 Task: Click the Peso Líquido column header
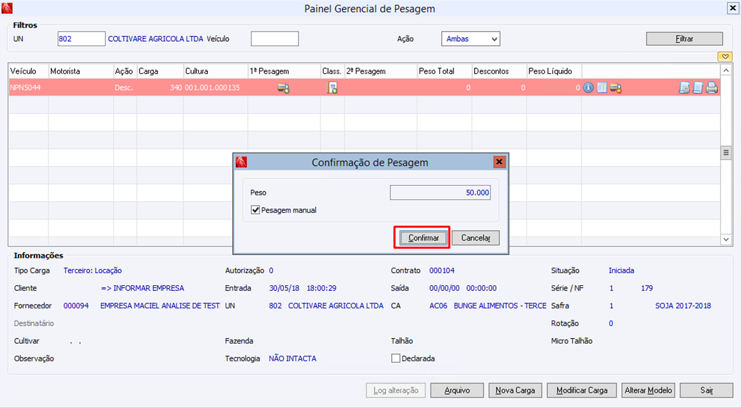(554, 71)
